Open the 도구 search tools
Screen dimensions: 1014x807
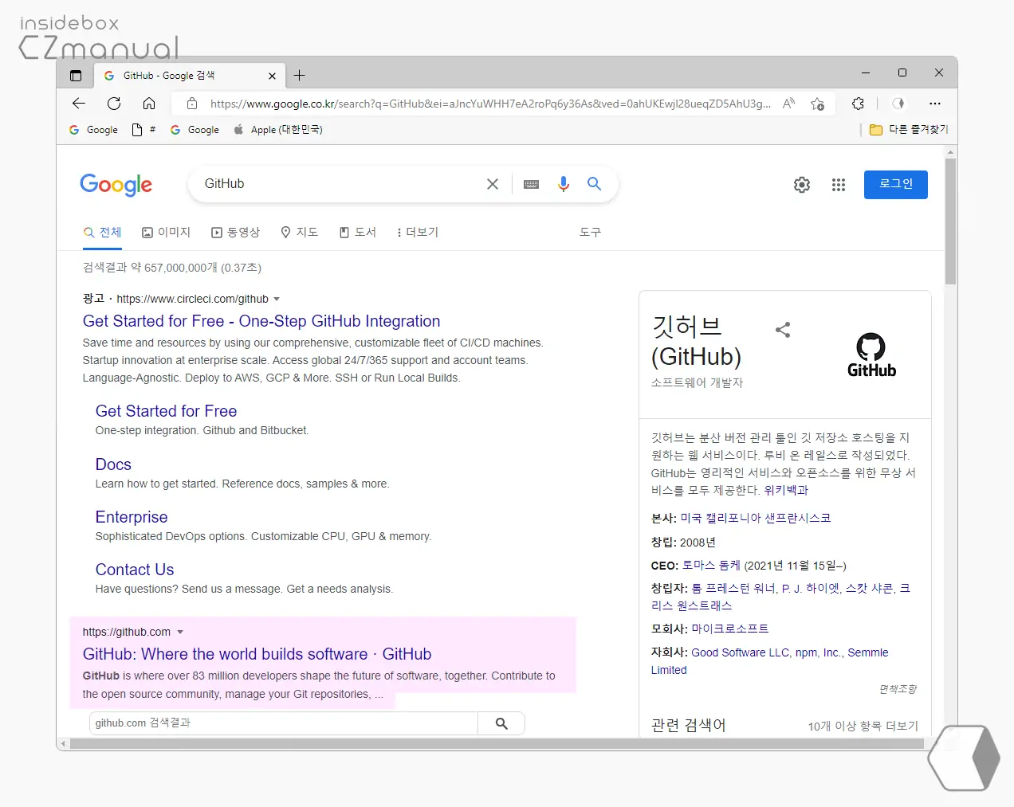(x=590, y=233)
